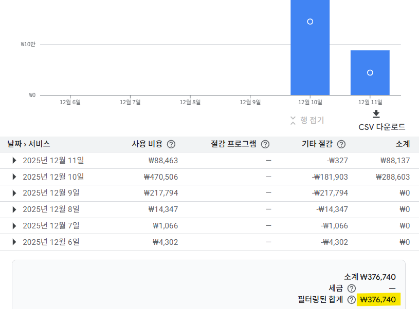Open help tooltip beside 절감 프로그램
The width and height of the screenshot is (419, 309).
pos(265,144)
